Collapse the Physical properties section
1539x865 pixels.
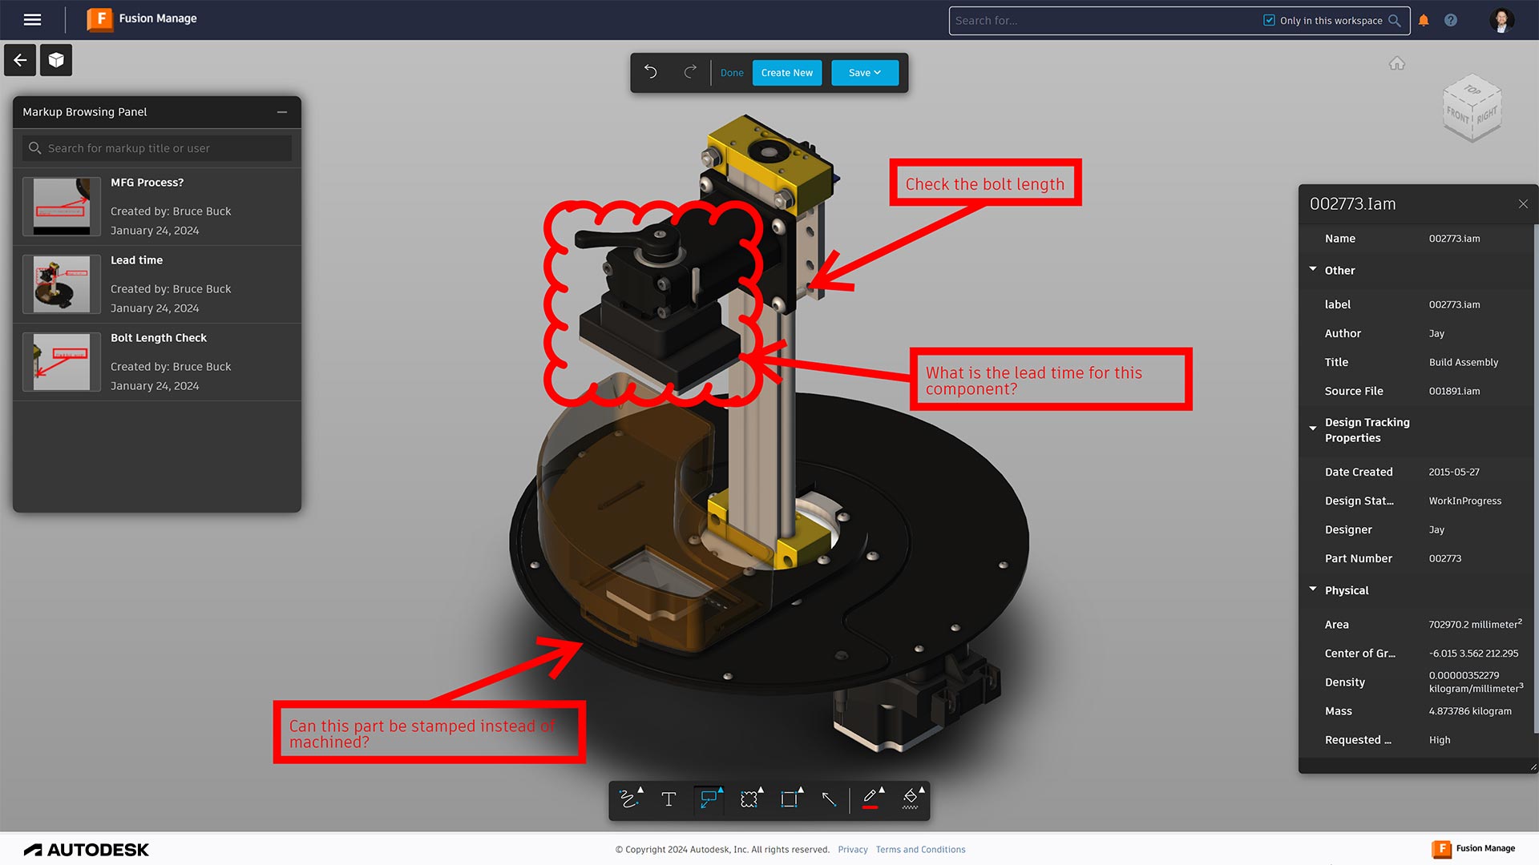click(x=1313, y=589)
